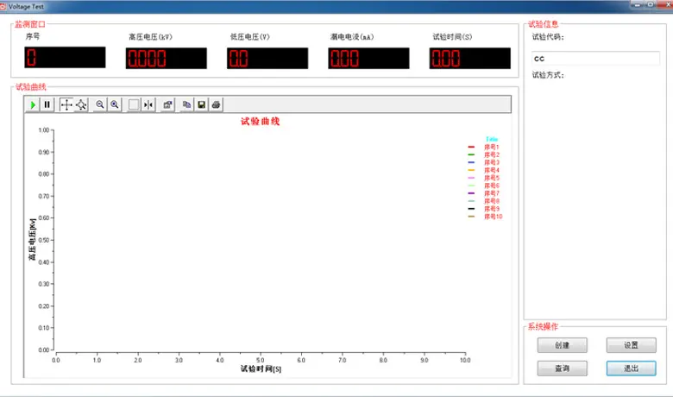The width and height of the screenshot is (673, 397).
Task: Click the zoom out magnifier icon
Action: (x=100, y=104)
